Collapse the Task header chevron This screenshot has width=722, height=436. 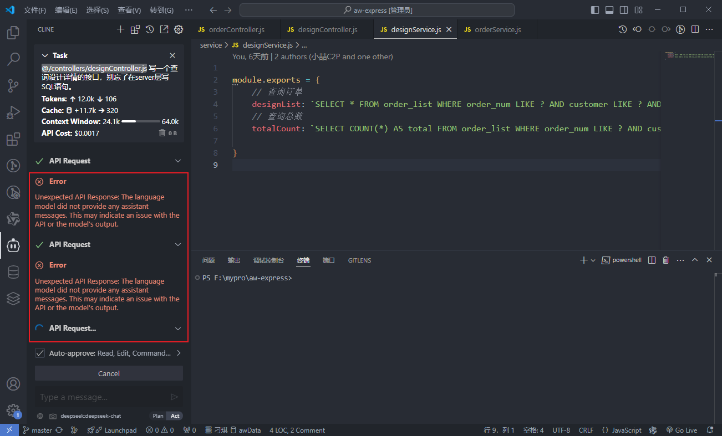coord(45,55)
